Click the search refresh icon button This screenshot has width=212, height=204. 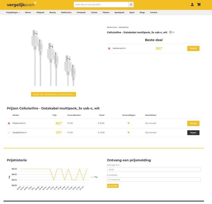[131, 4]
